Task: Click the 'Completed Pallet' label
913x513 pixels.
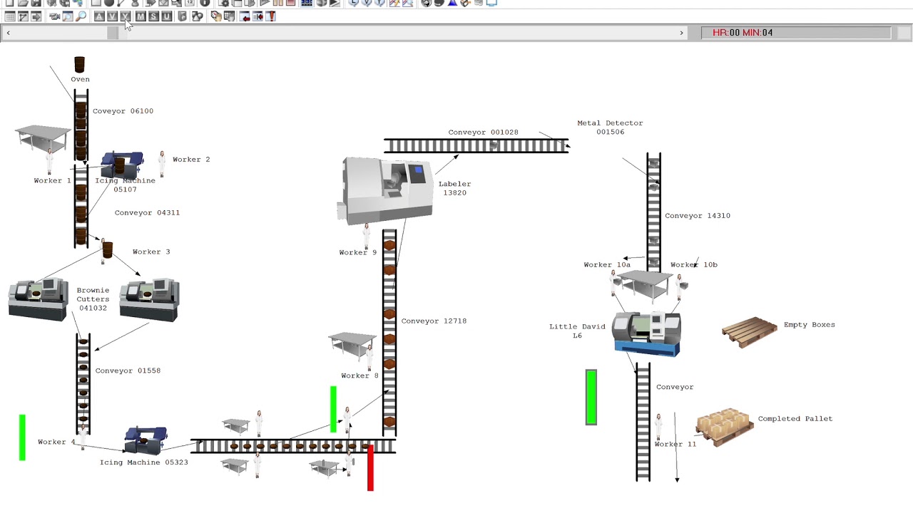Action: 795,419
